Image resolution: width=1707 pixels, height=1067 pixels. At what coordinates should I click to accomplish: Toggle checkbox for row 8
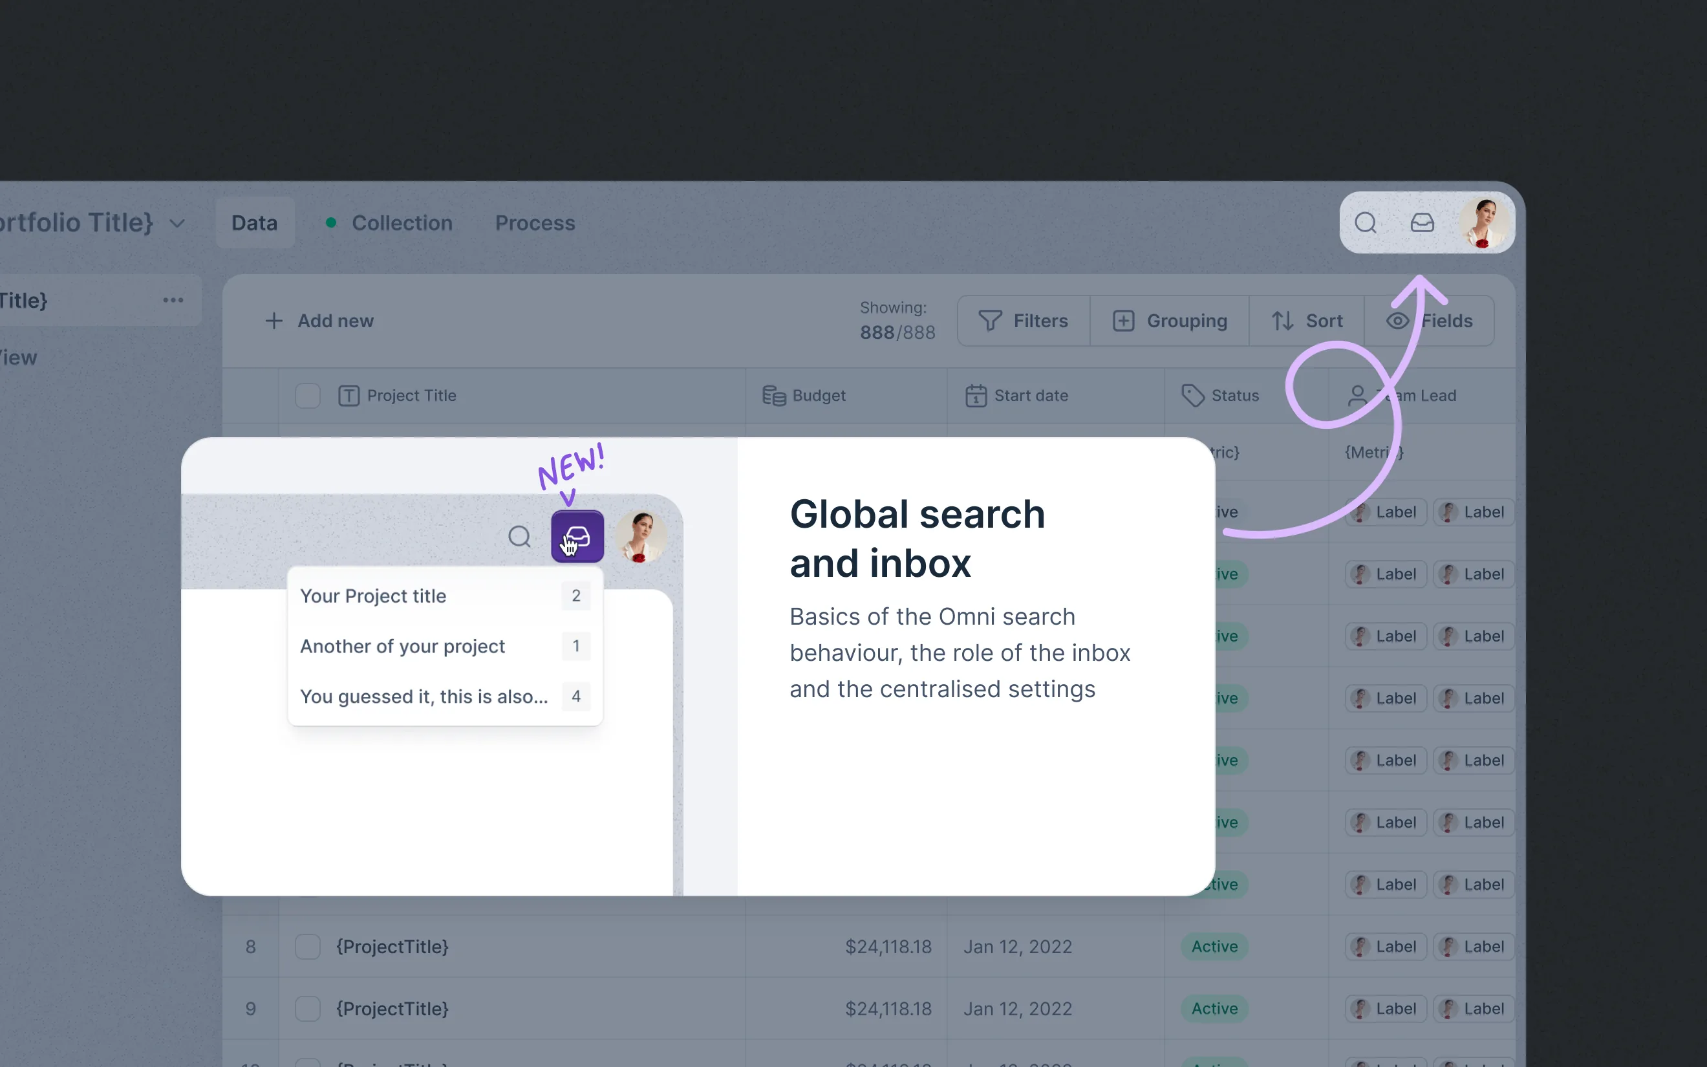308,947
